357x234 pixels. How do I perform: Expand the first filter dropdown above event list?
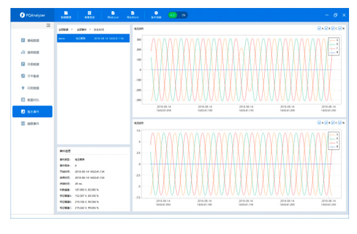[66, 30]
